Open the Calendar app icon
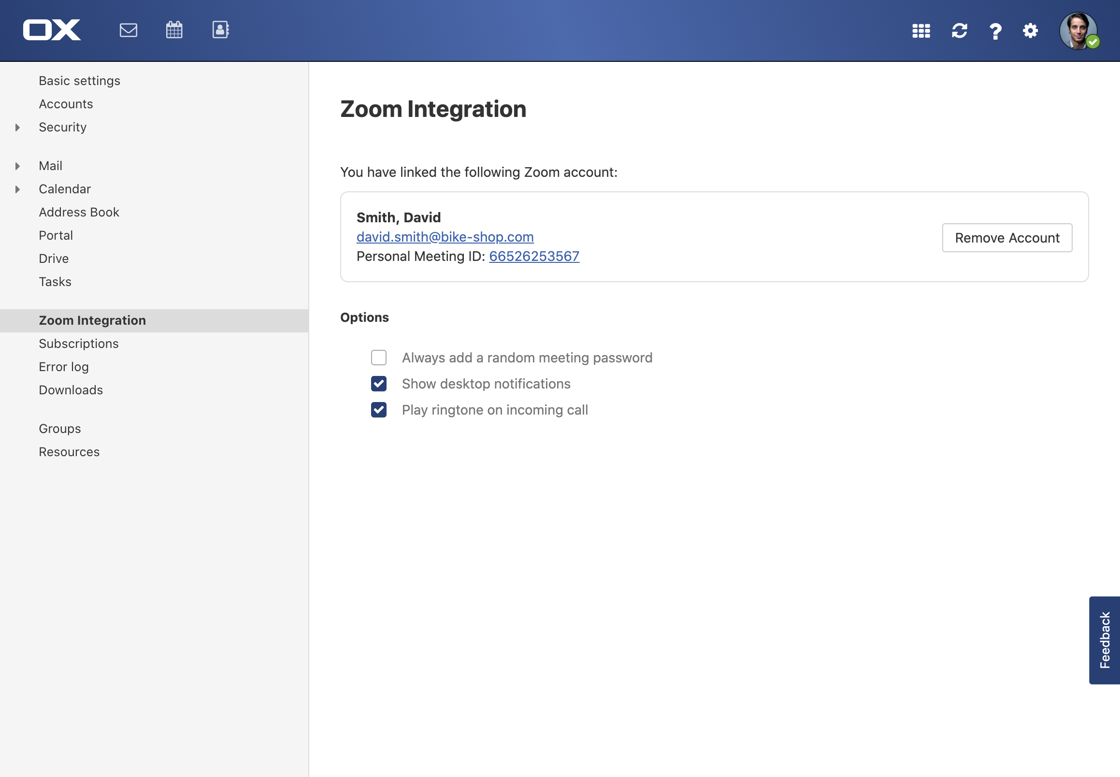This screenshot has width=1120, height=777. pyautogui.click(x=174, y=30)
